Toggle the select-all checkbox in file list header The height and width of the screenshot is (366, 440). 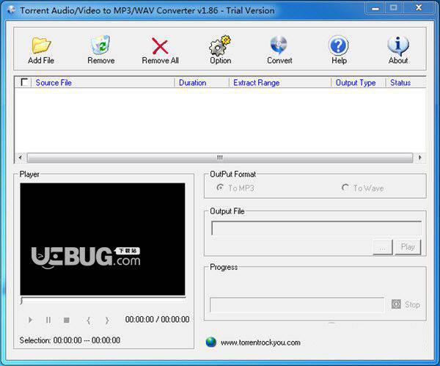[24, 82]
